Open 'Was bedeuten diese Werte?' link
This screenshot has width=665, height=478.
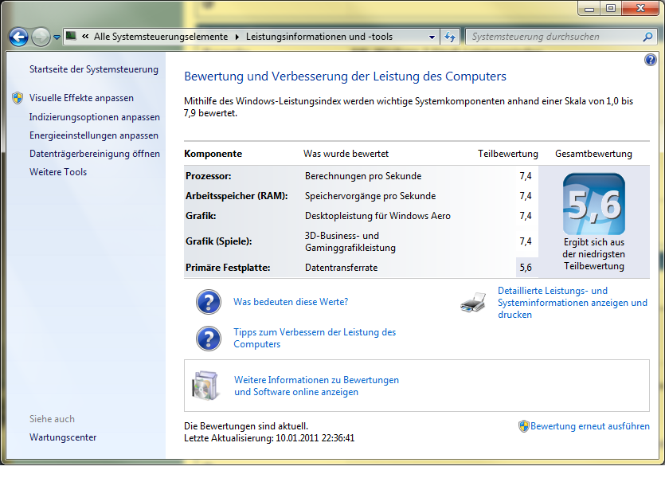(291, 302)
